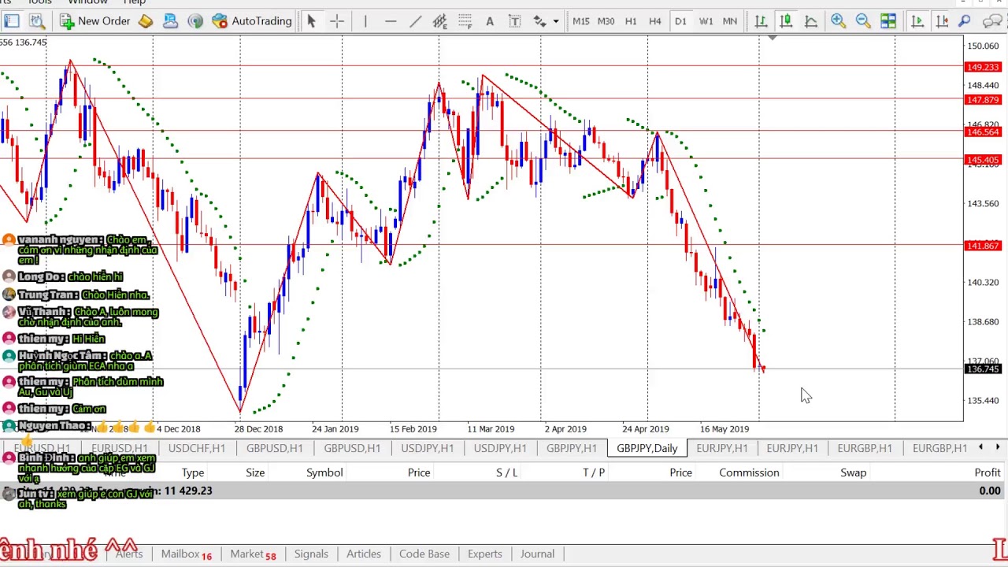Open MetaEditor with the yellow diamond icon

click(x=146, y=21)
